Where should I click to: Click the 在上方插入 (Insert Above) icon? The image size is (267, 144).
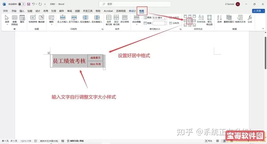pos(63,19)
